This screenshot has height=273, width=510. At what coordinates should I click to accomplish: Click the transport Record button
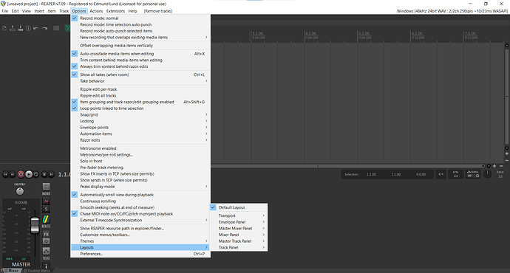click(21, 174)
